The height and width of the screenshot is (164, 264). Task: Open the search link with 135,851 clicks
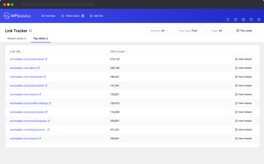[x=24, y=95]
